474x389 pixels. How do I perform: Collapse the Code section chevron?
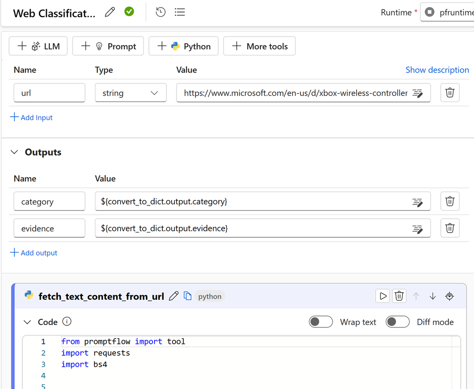(x=28, y=322)
